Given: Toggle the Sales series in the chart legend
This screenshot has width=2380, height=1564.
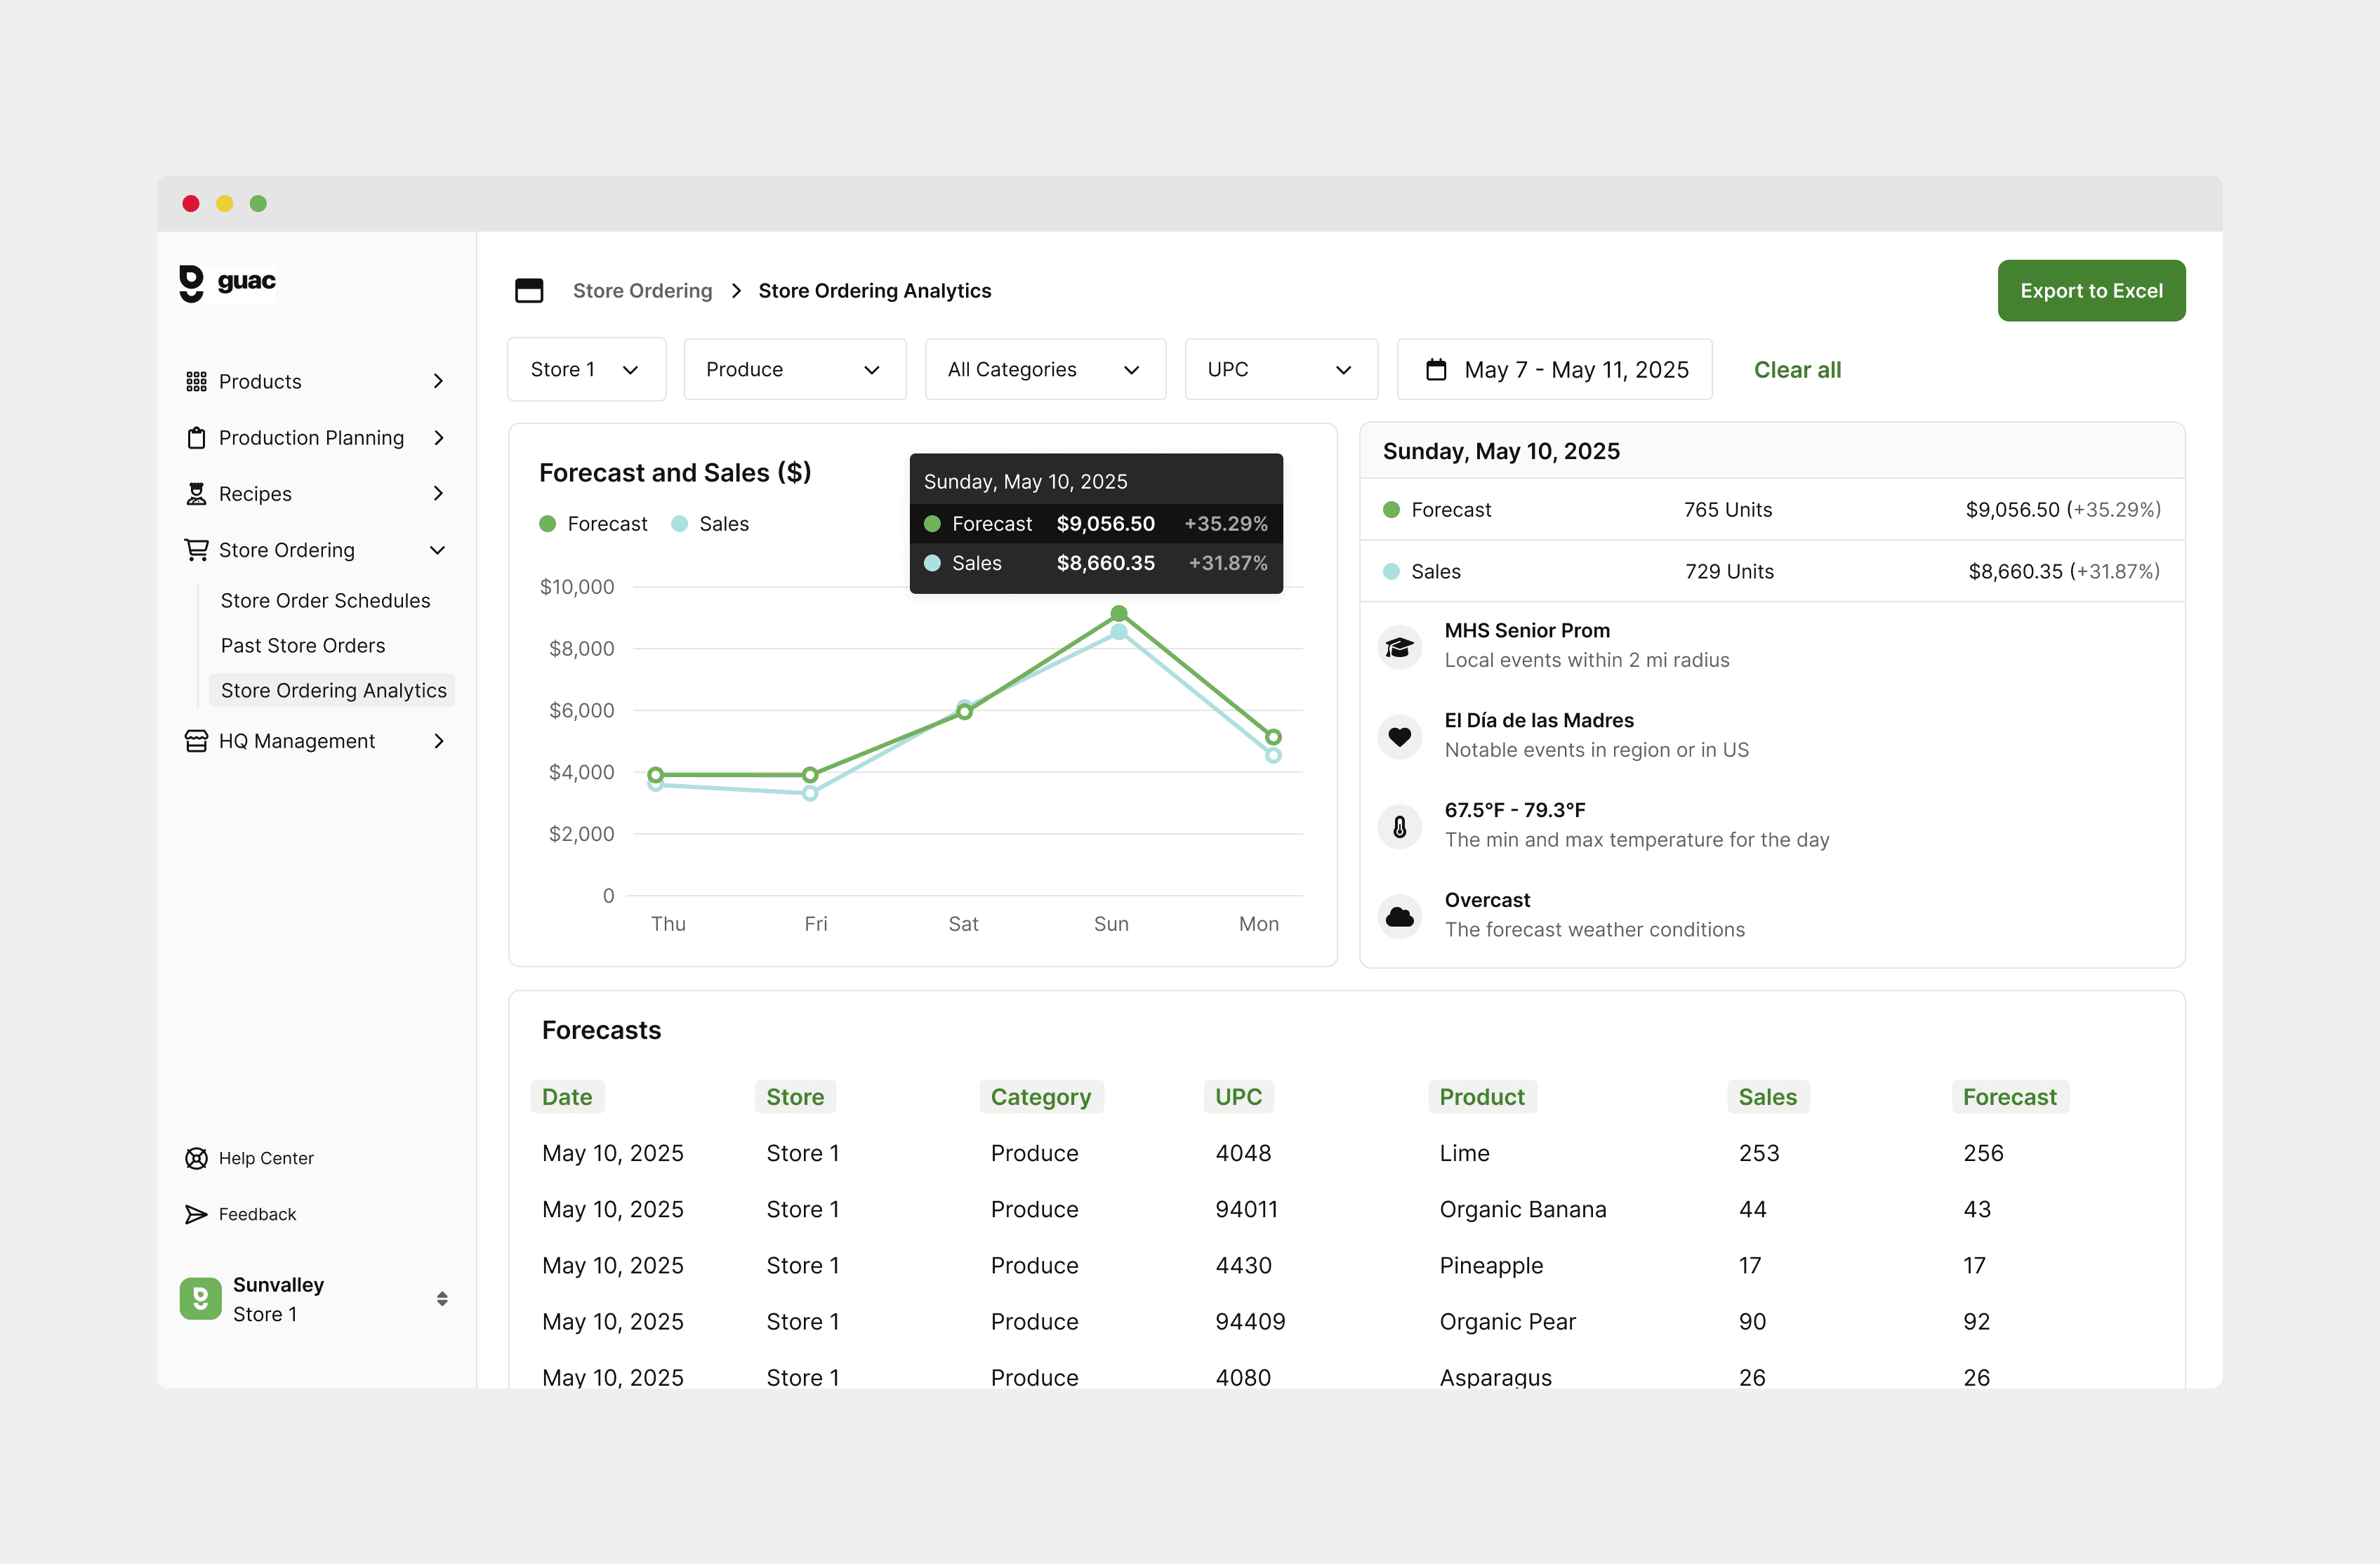Looking at the screenshot, I should coord(711,524).
